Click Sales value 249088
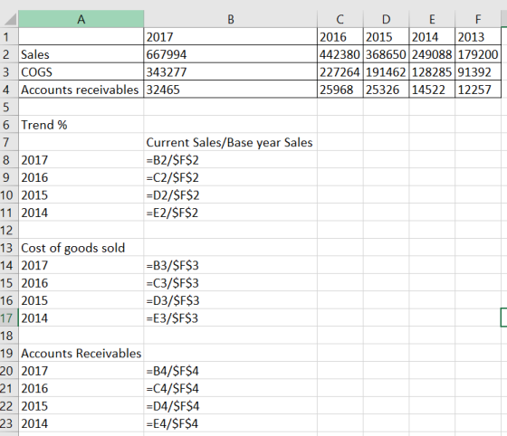This screenshot has width=507, height=436. (x=432, y=54)
